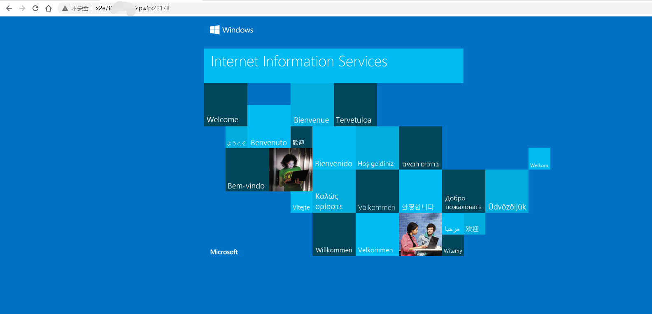The image size is (652, 314).
Task: Click the Добро пожаловать tile
Action: [x=463, y=191]
